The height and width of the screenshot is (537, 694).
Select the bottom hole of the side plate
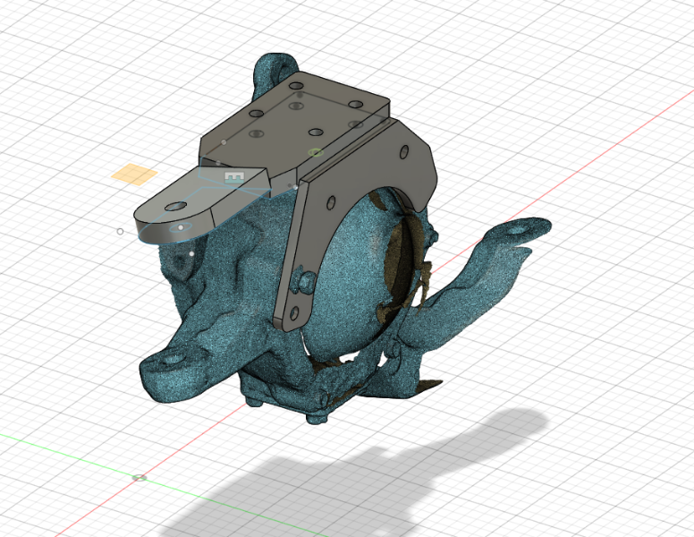tap(294, 313)
